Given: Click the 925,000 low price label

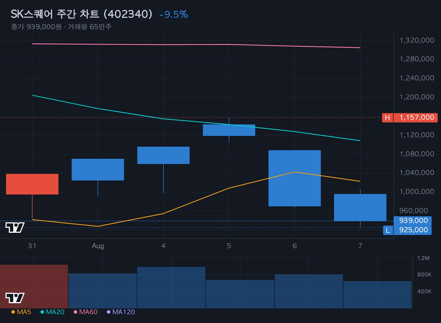Looking at the screenshot, I should click(413, 230).
